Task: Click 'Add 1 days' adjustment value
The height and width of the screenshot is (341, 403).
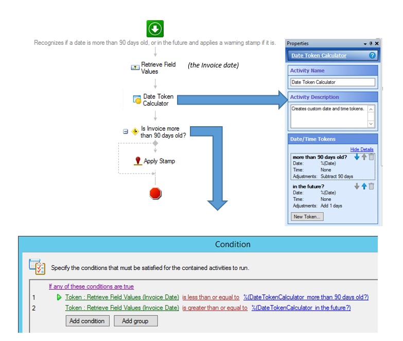Action: [331, 206]
